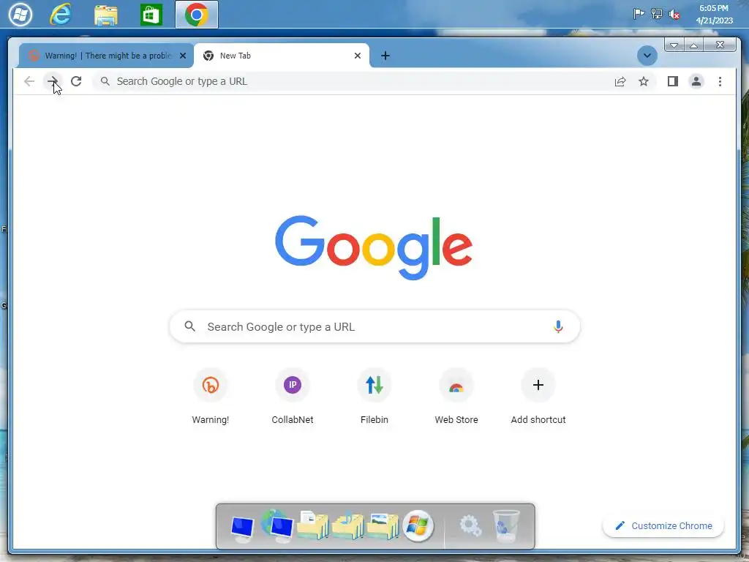Open the Chrome three-dot menu
Viewport: 749px width, 562px height.
(720, 81)
